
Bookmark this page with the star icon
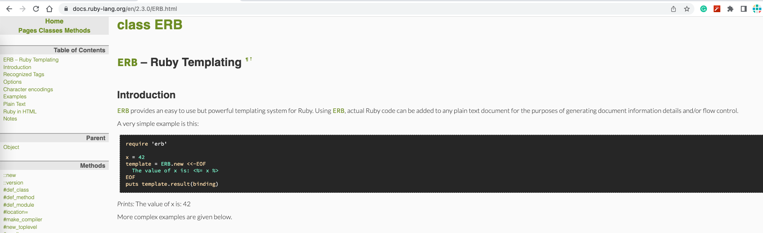coord(687,9)
